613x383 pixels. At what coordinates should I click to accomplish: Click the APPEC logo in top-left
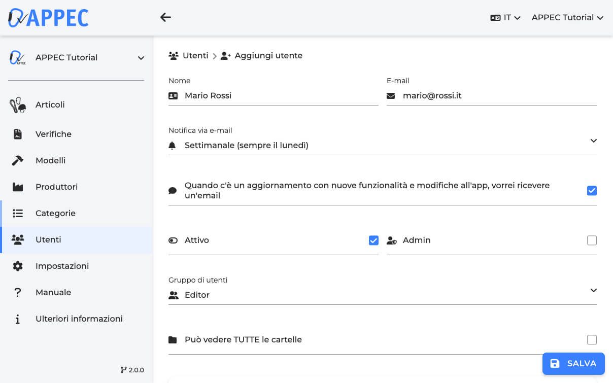48,18
